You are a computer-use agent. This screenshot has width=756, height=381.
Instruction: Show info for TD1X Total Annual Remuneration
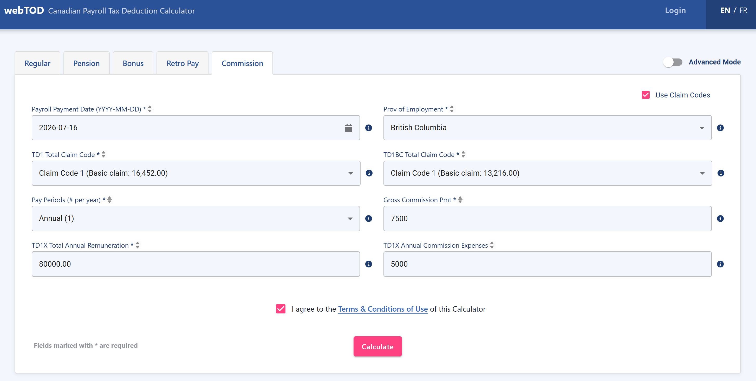pos(369,264)
